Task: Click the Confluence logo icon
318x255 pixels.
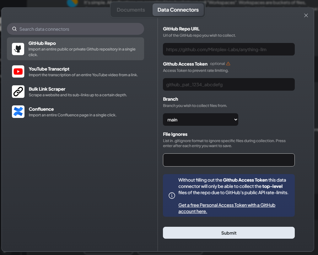Action: (18, 112)
